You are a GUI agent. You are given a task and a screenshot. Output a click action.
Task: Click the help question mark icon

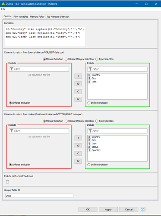[x=142, y=210]
